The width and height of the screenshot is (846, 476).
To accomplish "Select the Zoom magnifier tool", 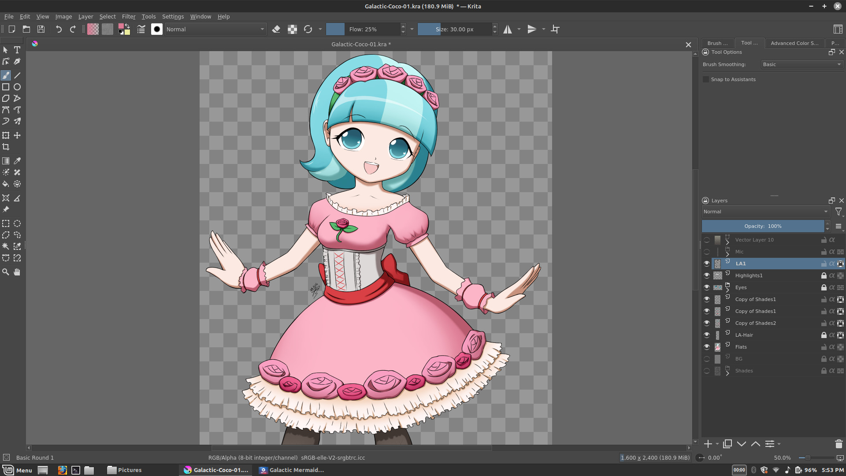I will click(6, 272).
